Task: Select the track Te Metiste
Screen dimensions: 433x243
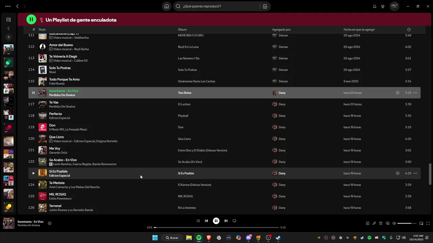Action: coord(57,183)
